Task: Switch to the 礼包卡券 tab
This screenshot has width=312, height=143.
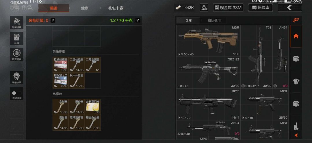Action: (x=116, y=8)
